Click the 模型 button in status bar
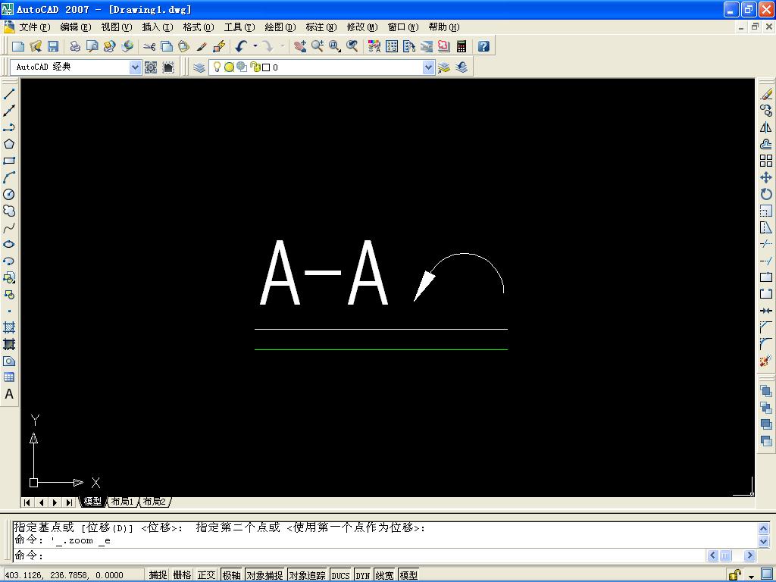Image resolution: width=776 pixels, height=582 pixels. (408, 575)
